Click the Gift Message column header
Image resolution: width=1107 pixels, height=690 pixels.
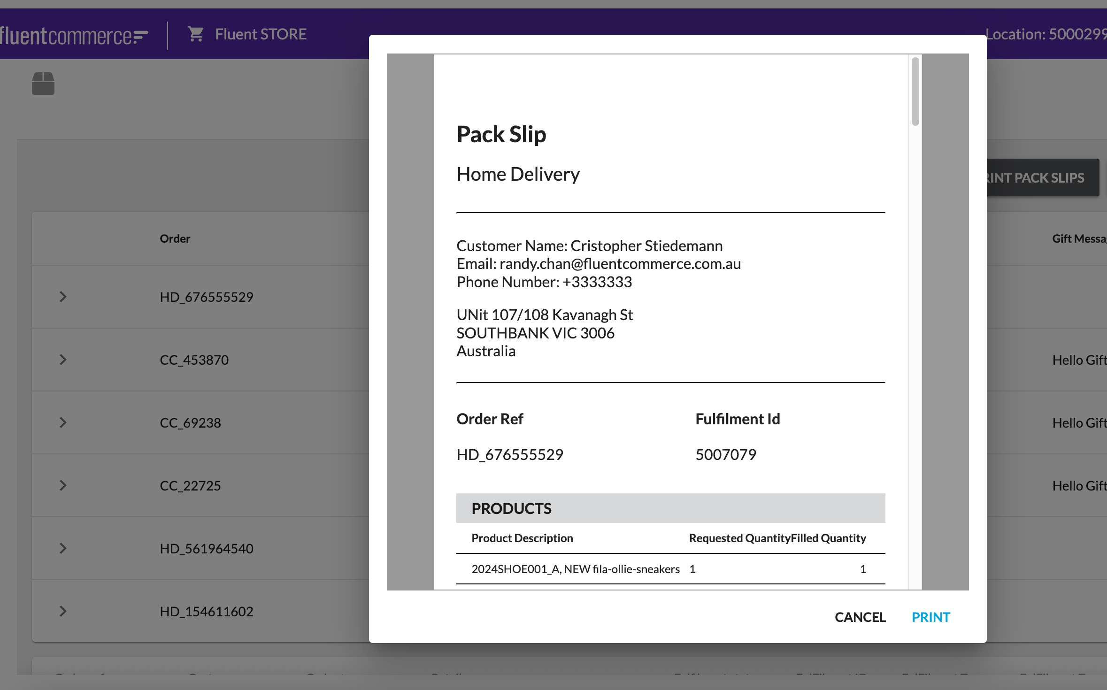coord(1079,238)
